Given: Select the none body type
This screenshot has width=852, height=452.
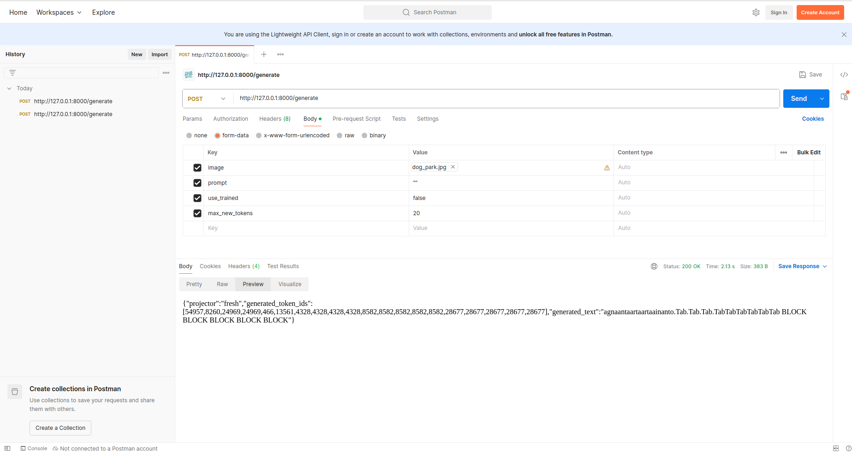Looking at the screenshot, I should click(x=189, y=135).
